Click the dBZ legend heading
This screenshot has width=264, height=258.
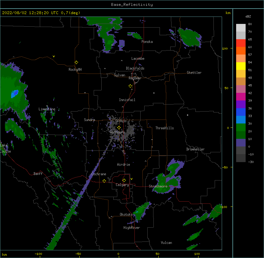pos(248,17)
